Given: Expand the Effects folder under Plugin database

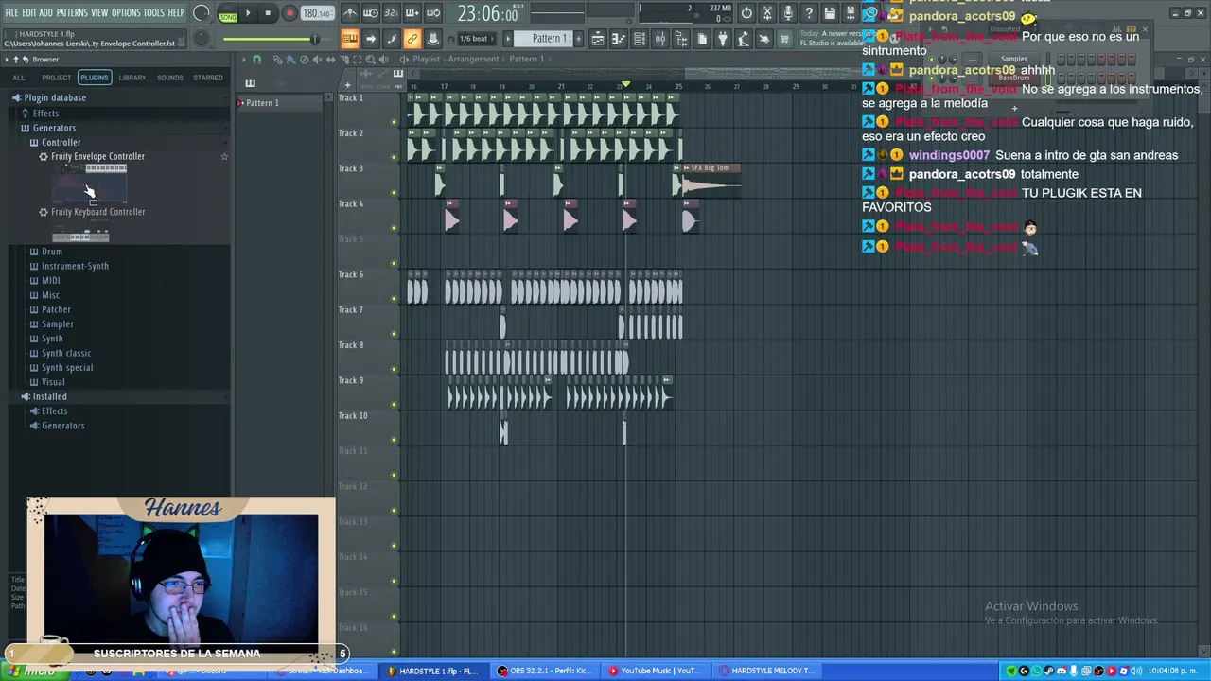Looking at the screenshot, I should coord(45,113).
